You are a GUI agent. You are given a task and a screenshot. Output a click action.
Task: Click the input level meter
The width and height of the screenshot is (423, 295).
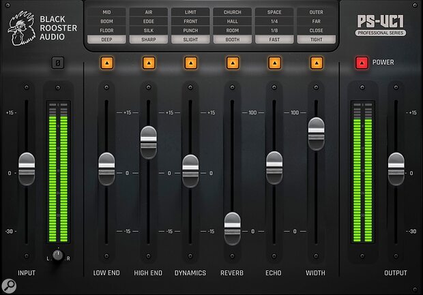click(x=58, y=172)
